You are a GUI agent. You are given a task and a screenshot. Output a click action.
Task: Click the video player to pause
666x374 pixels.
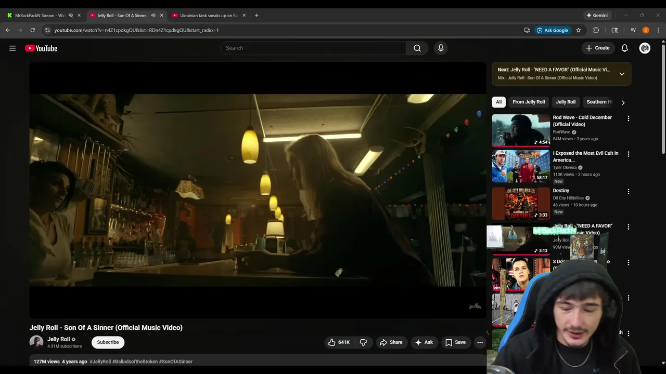(258, 190)
